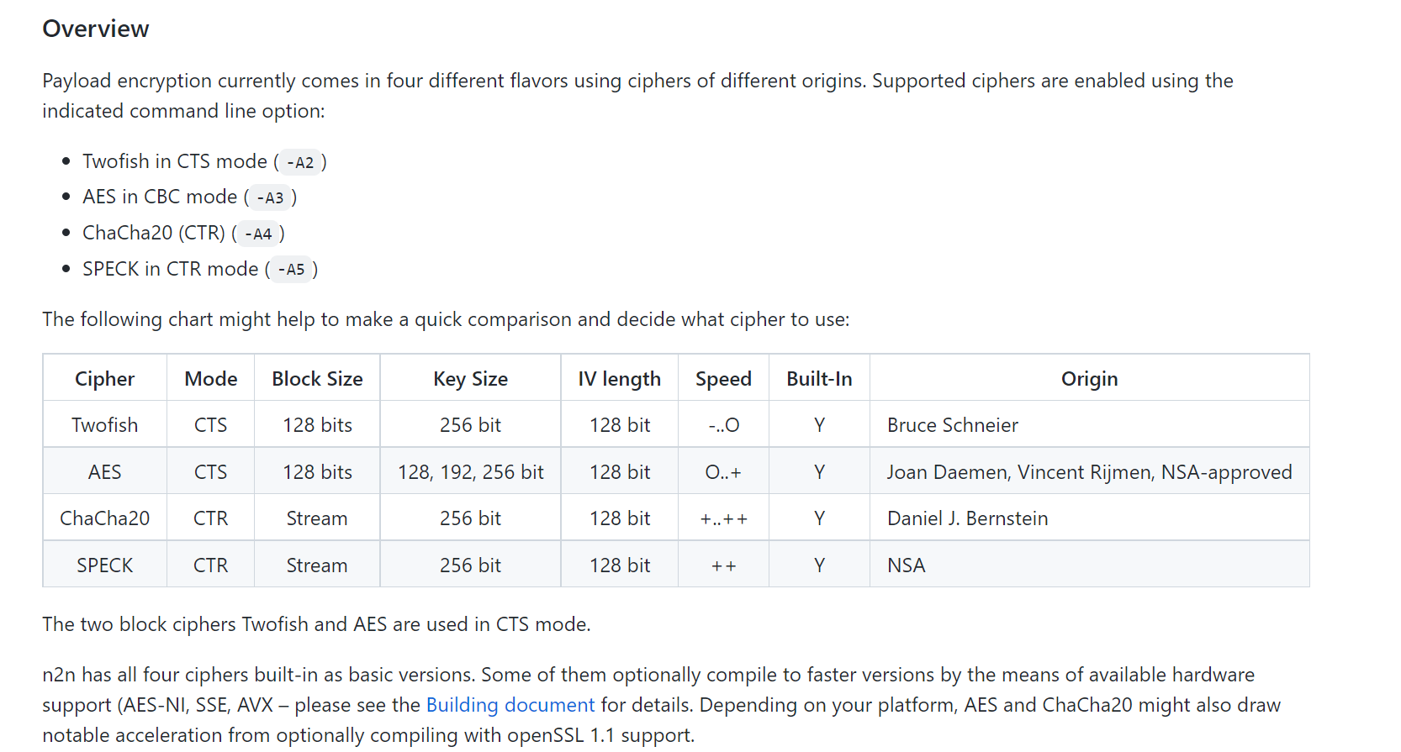Screen dimensions: 1401x752
Task: Click the Bruce Schneier origin cell
Action: point(952,425)
